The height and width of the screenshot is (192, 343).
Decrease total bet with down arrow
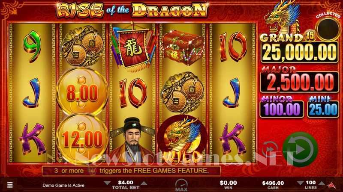[x=107, y=183]
